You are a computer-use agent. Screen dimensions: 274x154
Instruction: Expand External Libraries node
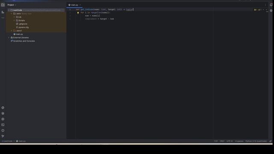click(9, 38)
